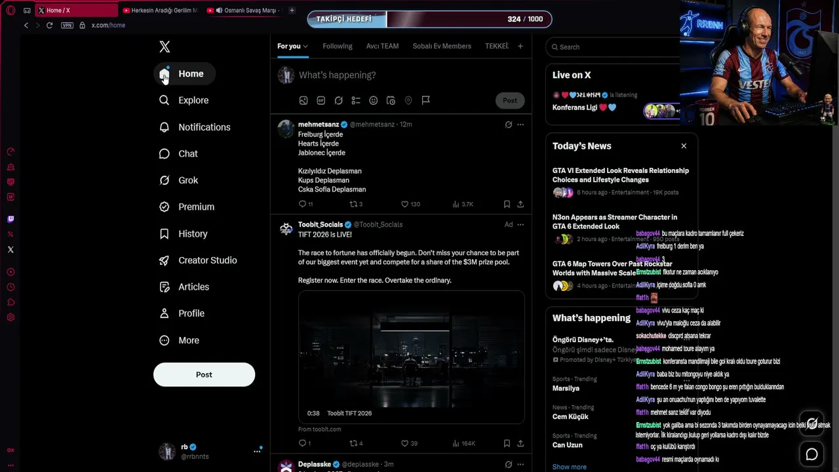Add a poll to the post composer
The width and height of the screenshot is (839, 472).
pos(356,100)
